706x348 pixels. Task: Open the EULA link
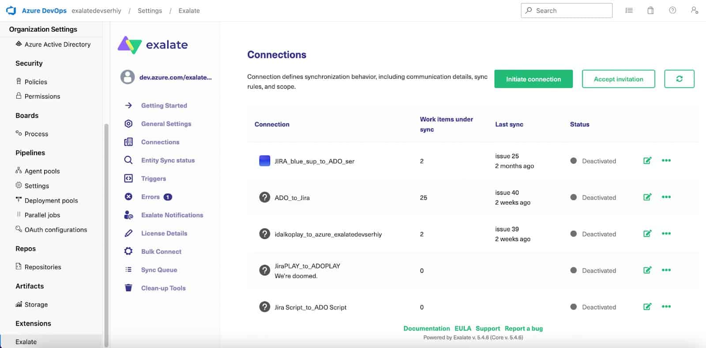click(463, 329)
